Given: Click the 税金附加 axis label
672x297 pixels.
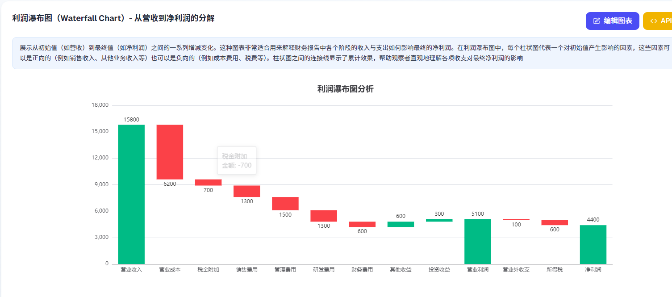Looking at the screenshot, I should pyautogui.click(x=208, y=270).
